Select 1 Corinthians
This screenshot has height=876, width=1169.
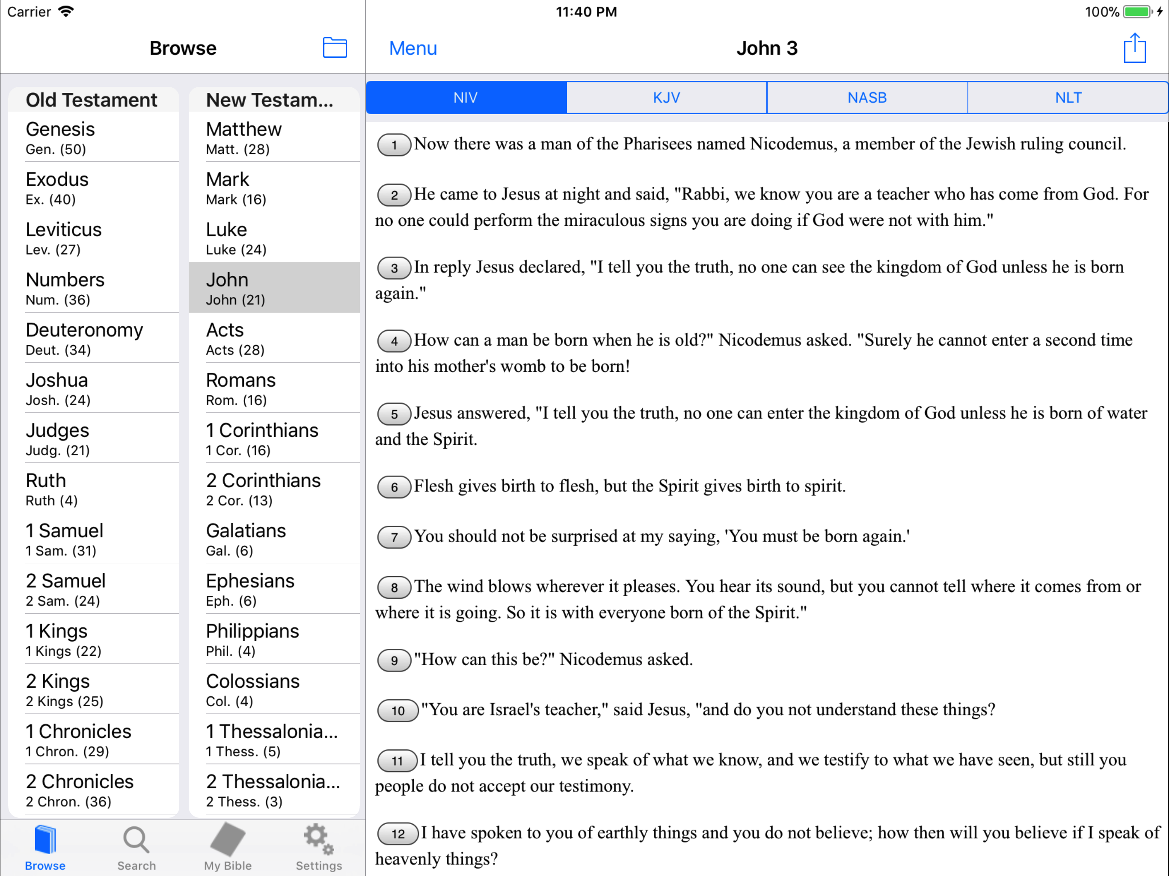pos(274,438)
